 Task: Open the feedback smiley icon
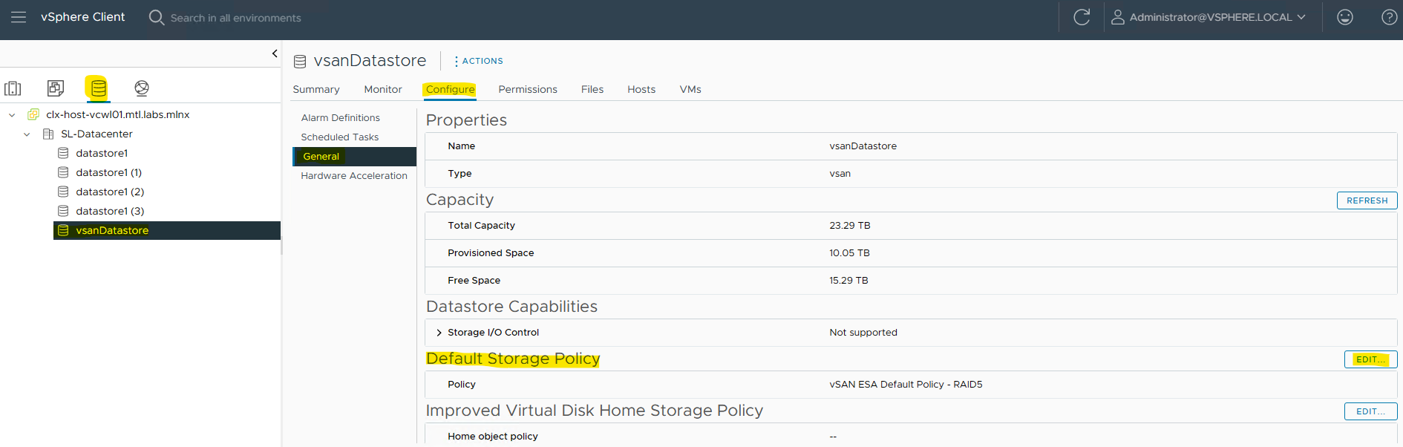click(x=1345, y=17)
